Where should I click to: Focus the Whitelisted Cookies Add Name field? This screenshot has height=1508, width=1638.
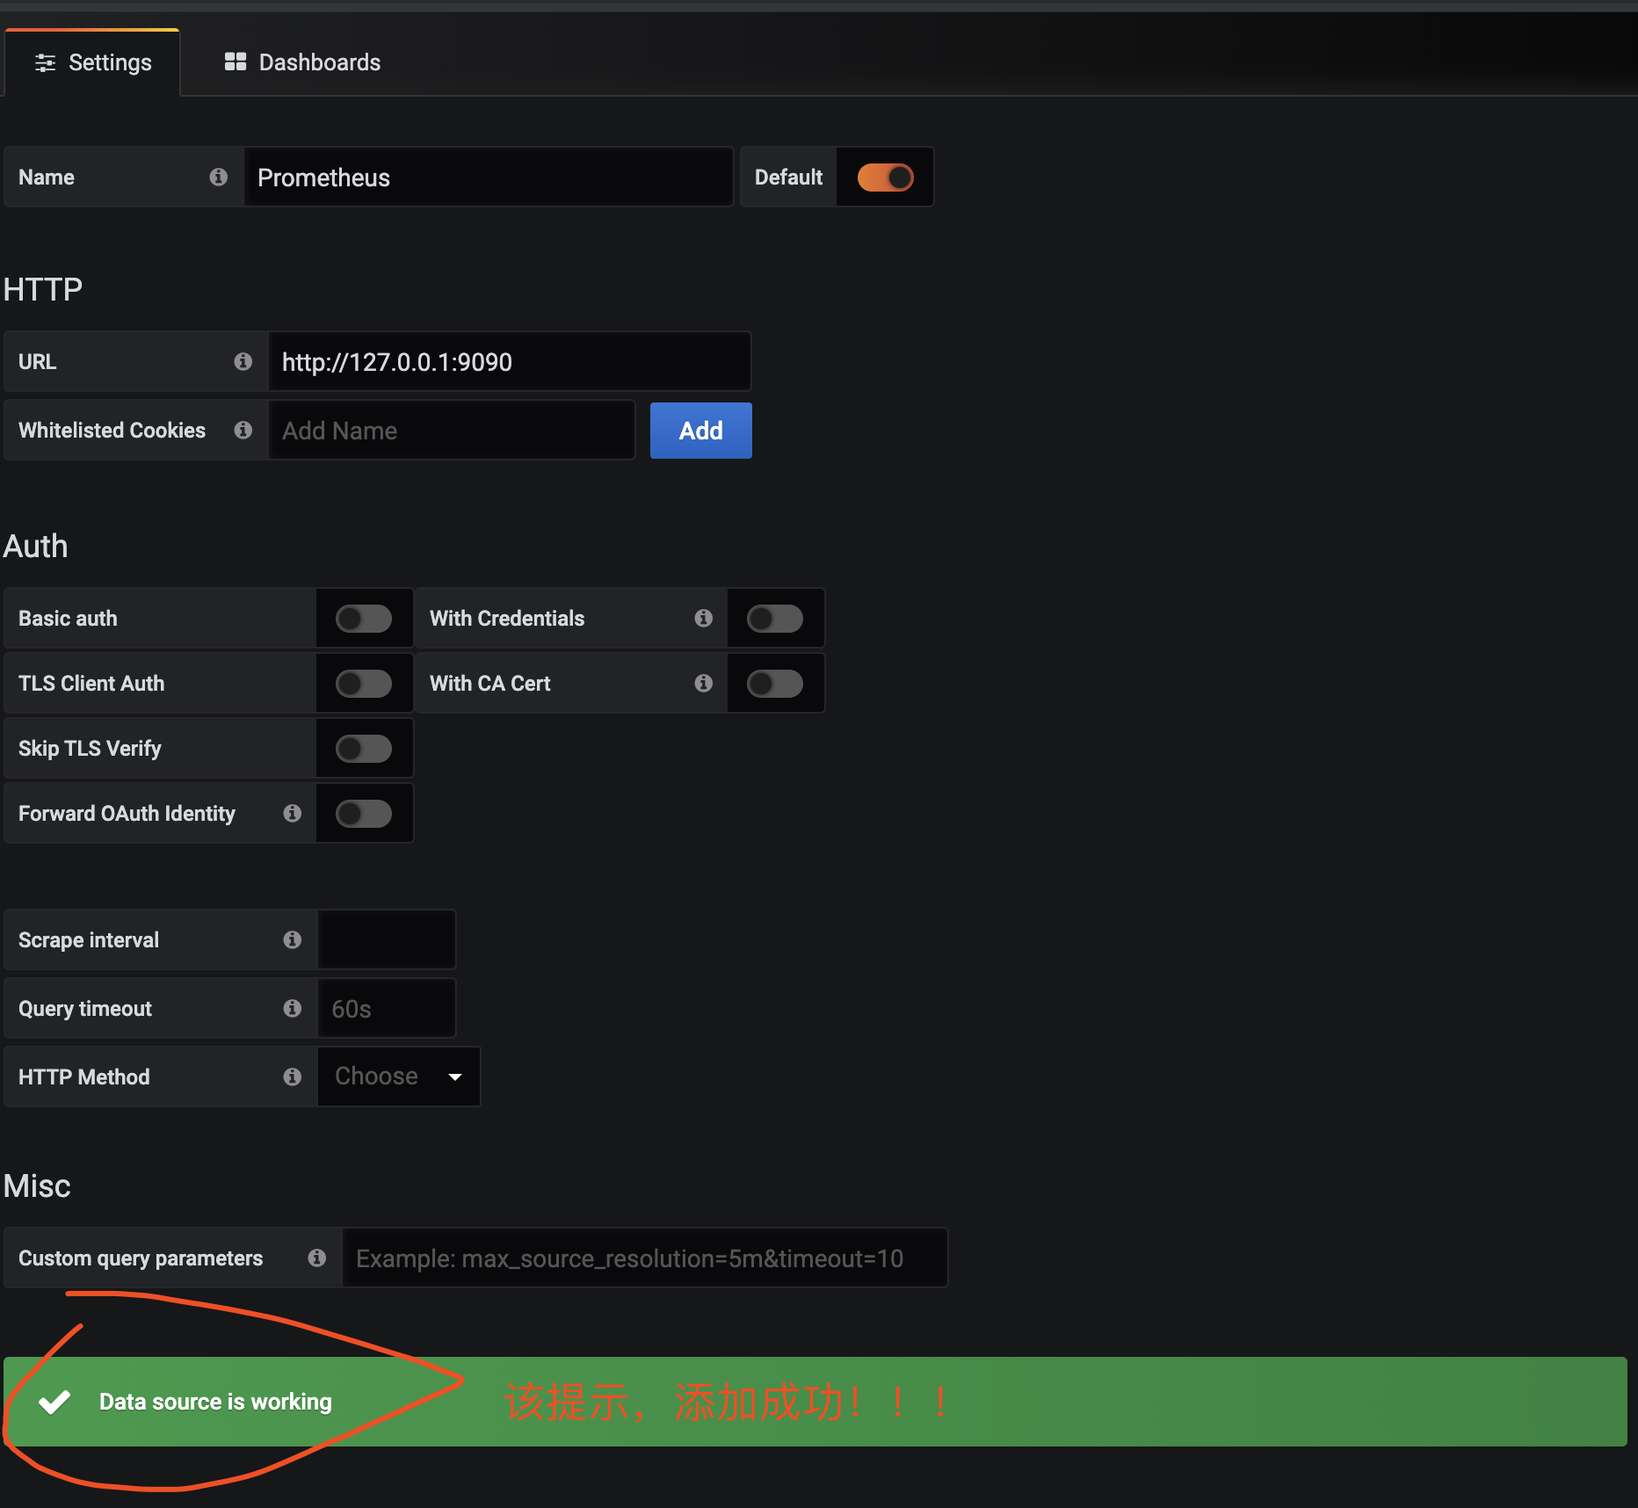coord(452,431)
